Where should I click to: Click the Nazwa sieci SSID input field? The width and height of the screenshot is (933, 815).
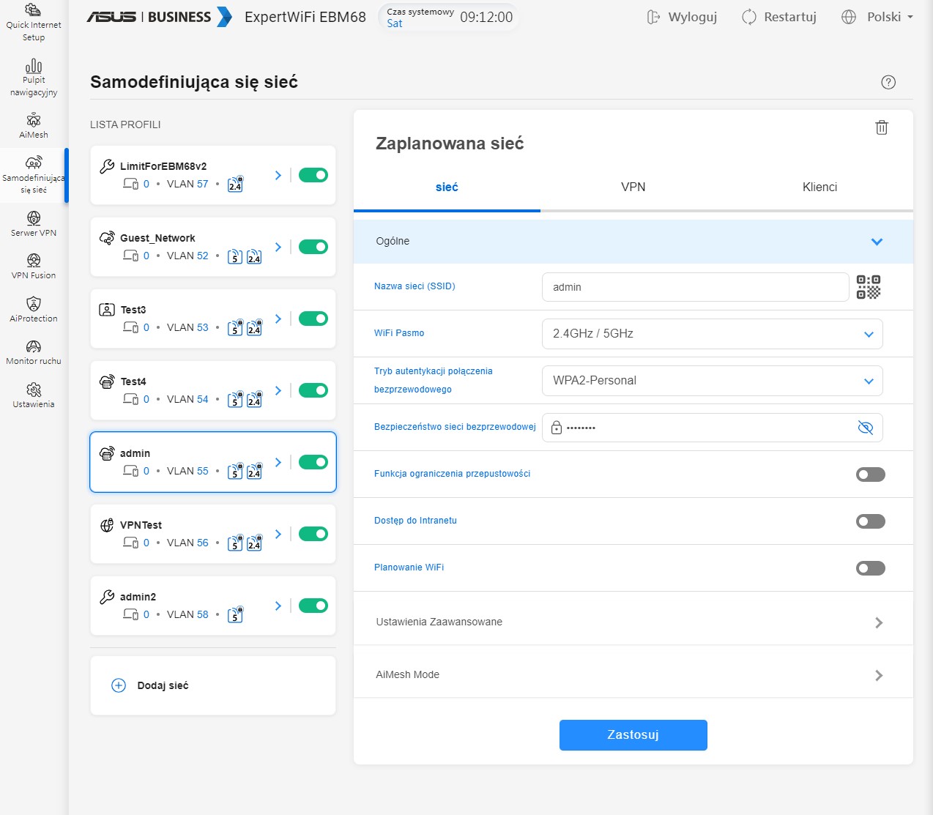(x=694, y=287)
